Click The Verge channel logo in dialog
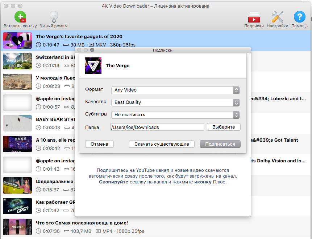Viewport: 312px width, 239px height. pos(93,65)
